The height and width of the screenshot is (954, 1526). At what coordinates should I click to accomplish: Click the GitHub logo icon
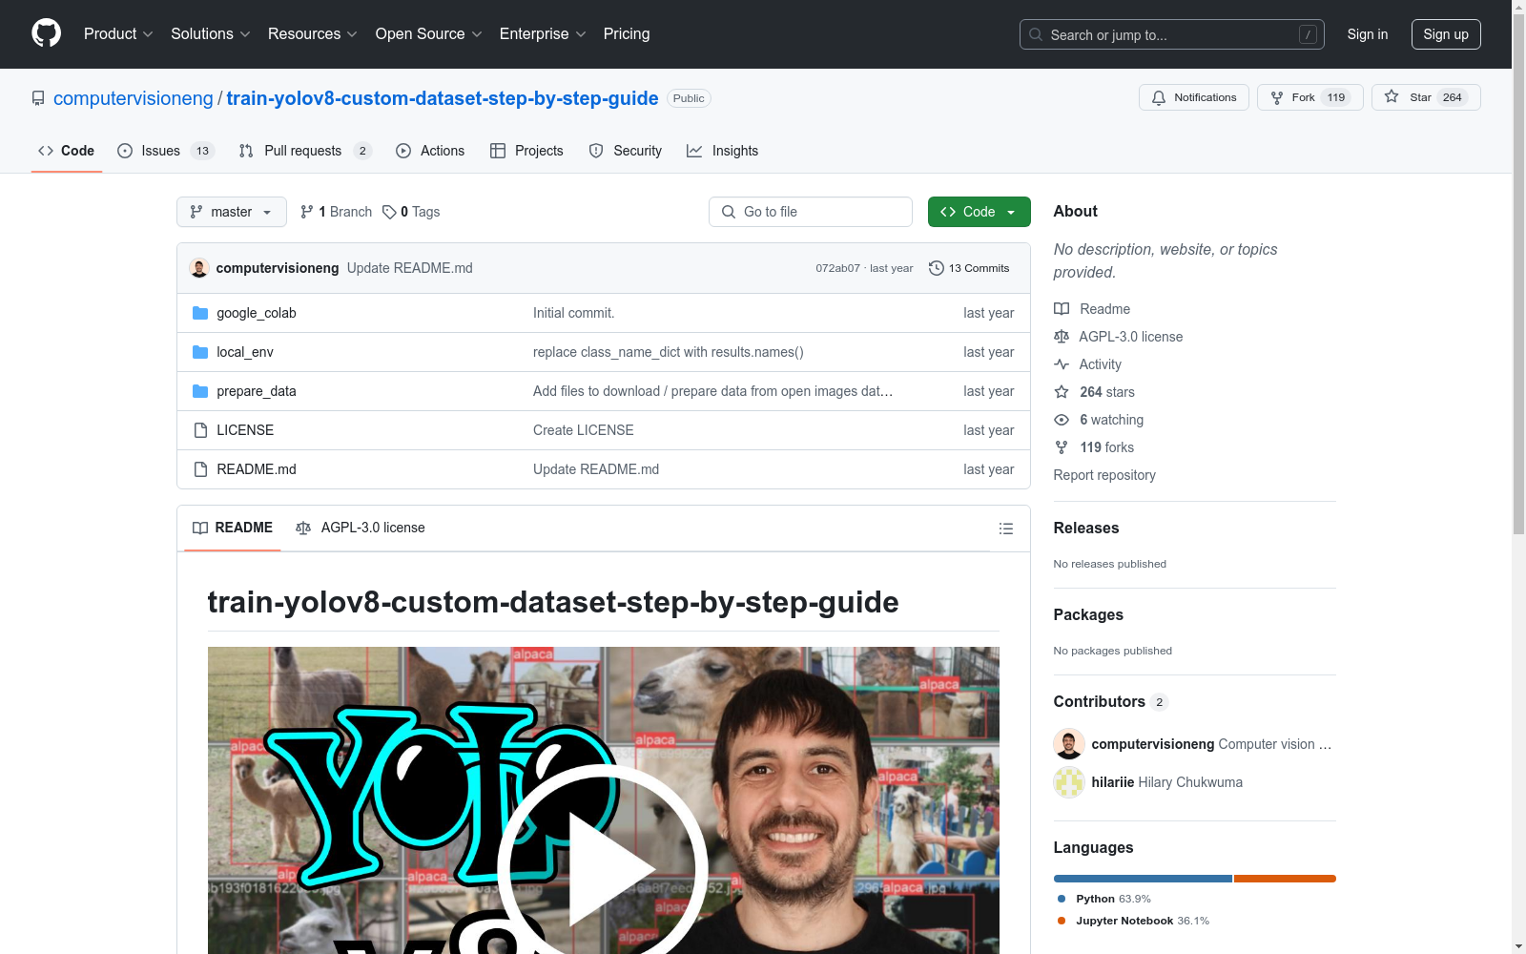pyautogui.click(x=46, y=33)
